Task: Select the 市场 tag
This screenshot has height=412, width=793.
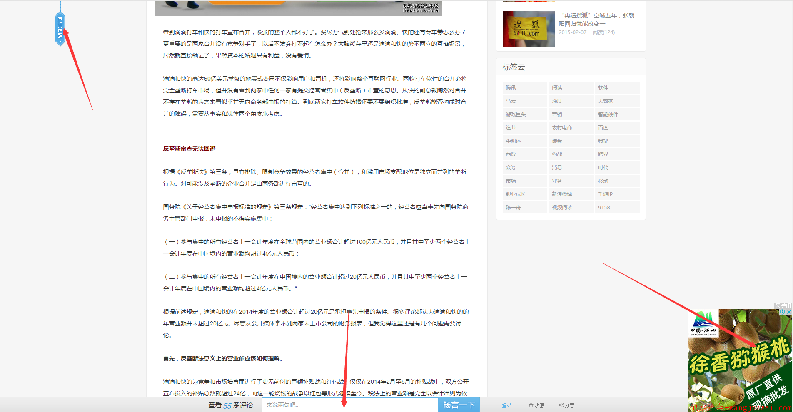Action: (525, 181)
